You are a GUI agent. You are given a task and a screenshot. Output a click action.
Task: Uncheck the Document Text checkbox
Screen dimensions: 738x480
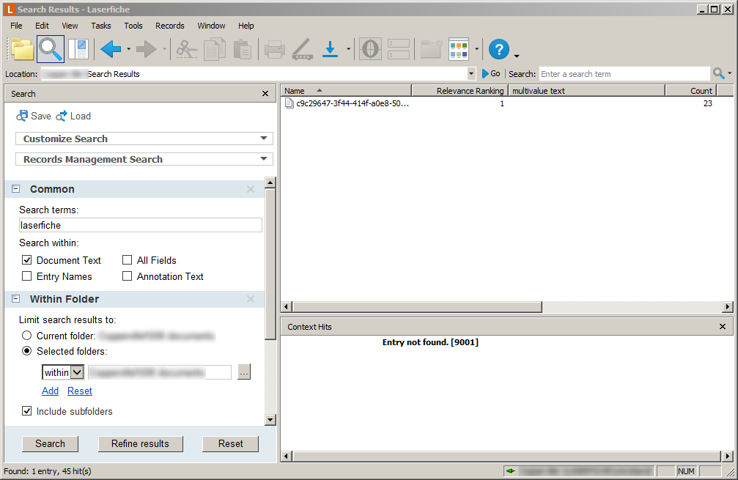pos(27,260)
